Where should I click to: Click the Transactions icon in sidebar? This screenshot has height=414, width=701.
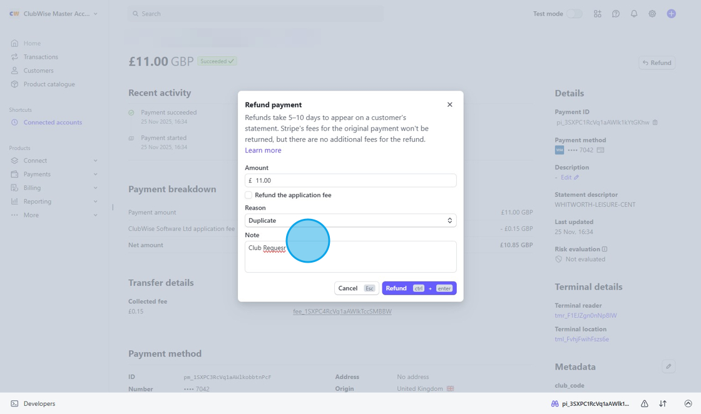coord(14,56)
